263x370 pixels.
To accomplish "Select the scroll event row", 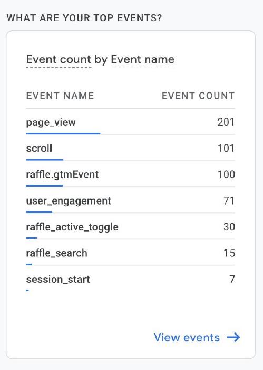I will (130, 149).
